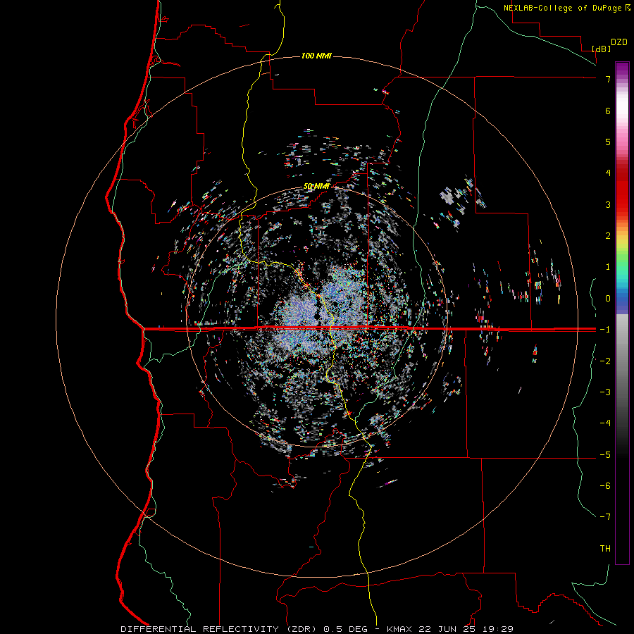Click the KMAX radar site identifier
This screenshot has height=634, width=634.
399,629
